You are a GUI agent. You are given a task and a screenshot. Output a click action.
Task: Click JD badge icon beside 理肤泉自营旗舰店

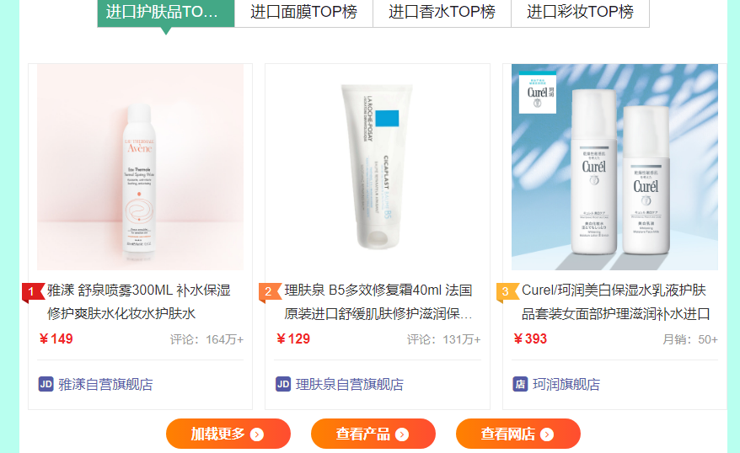(x=283, y=384)
